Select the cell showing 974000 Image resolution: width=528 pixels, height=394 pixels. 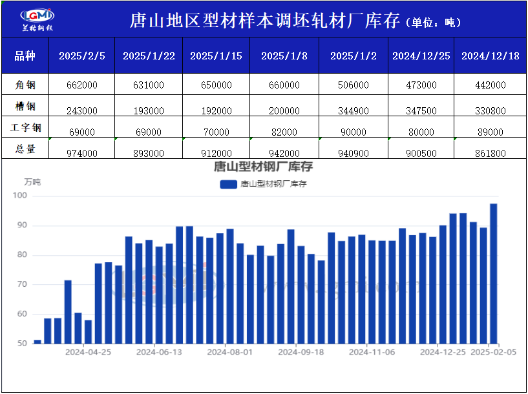point(82,153)
